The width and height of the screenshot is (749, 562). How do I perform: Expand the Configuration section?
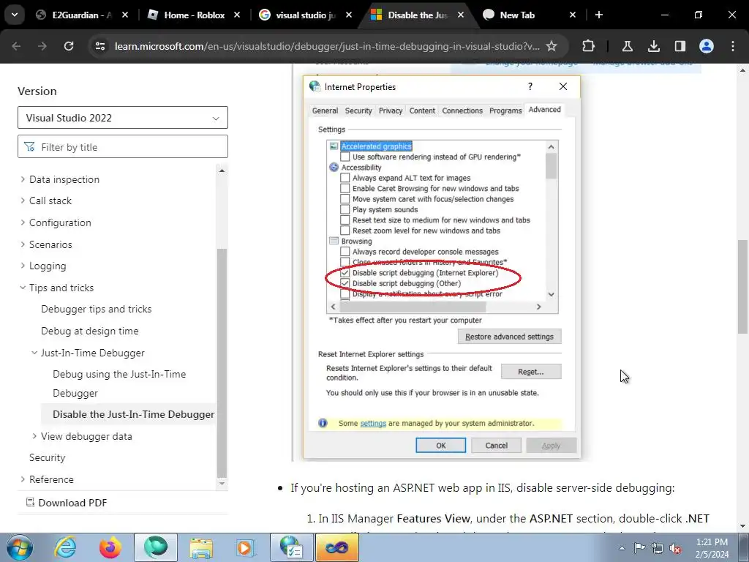pos(23,222)
